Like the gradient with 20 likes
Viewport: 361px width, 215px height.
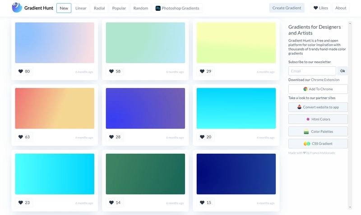pyautogui.click(x=205, y=137)
